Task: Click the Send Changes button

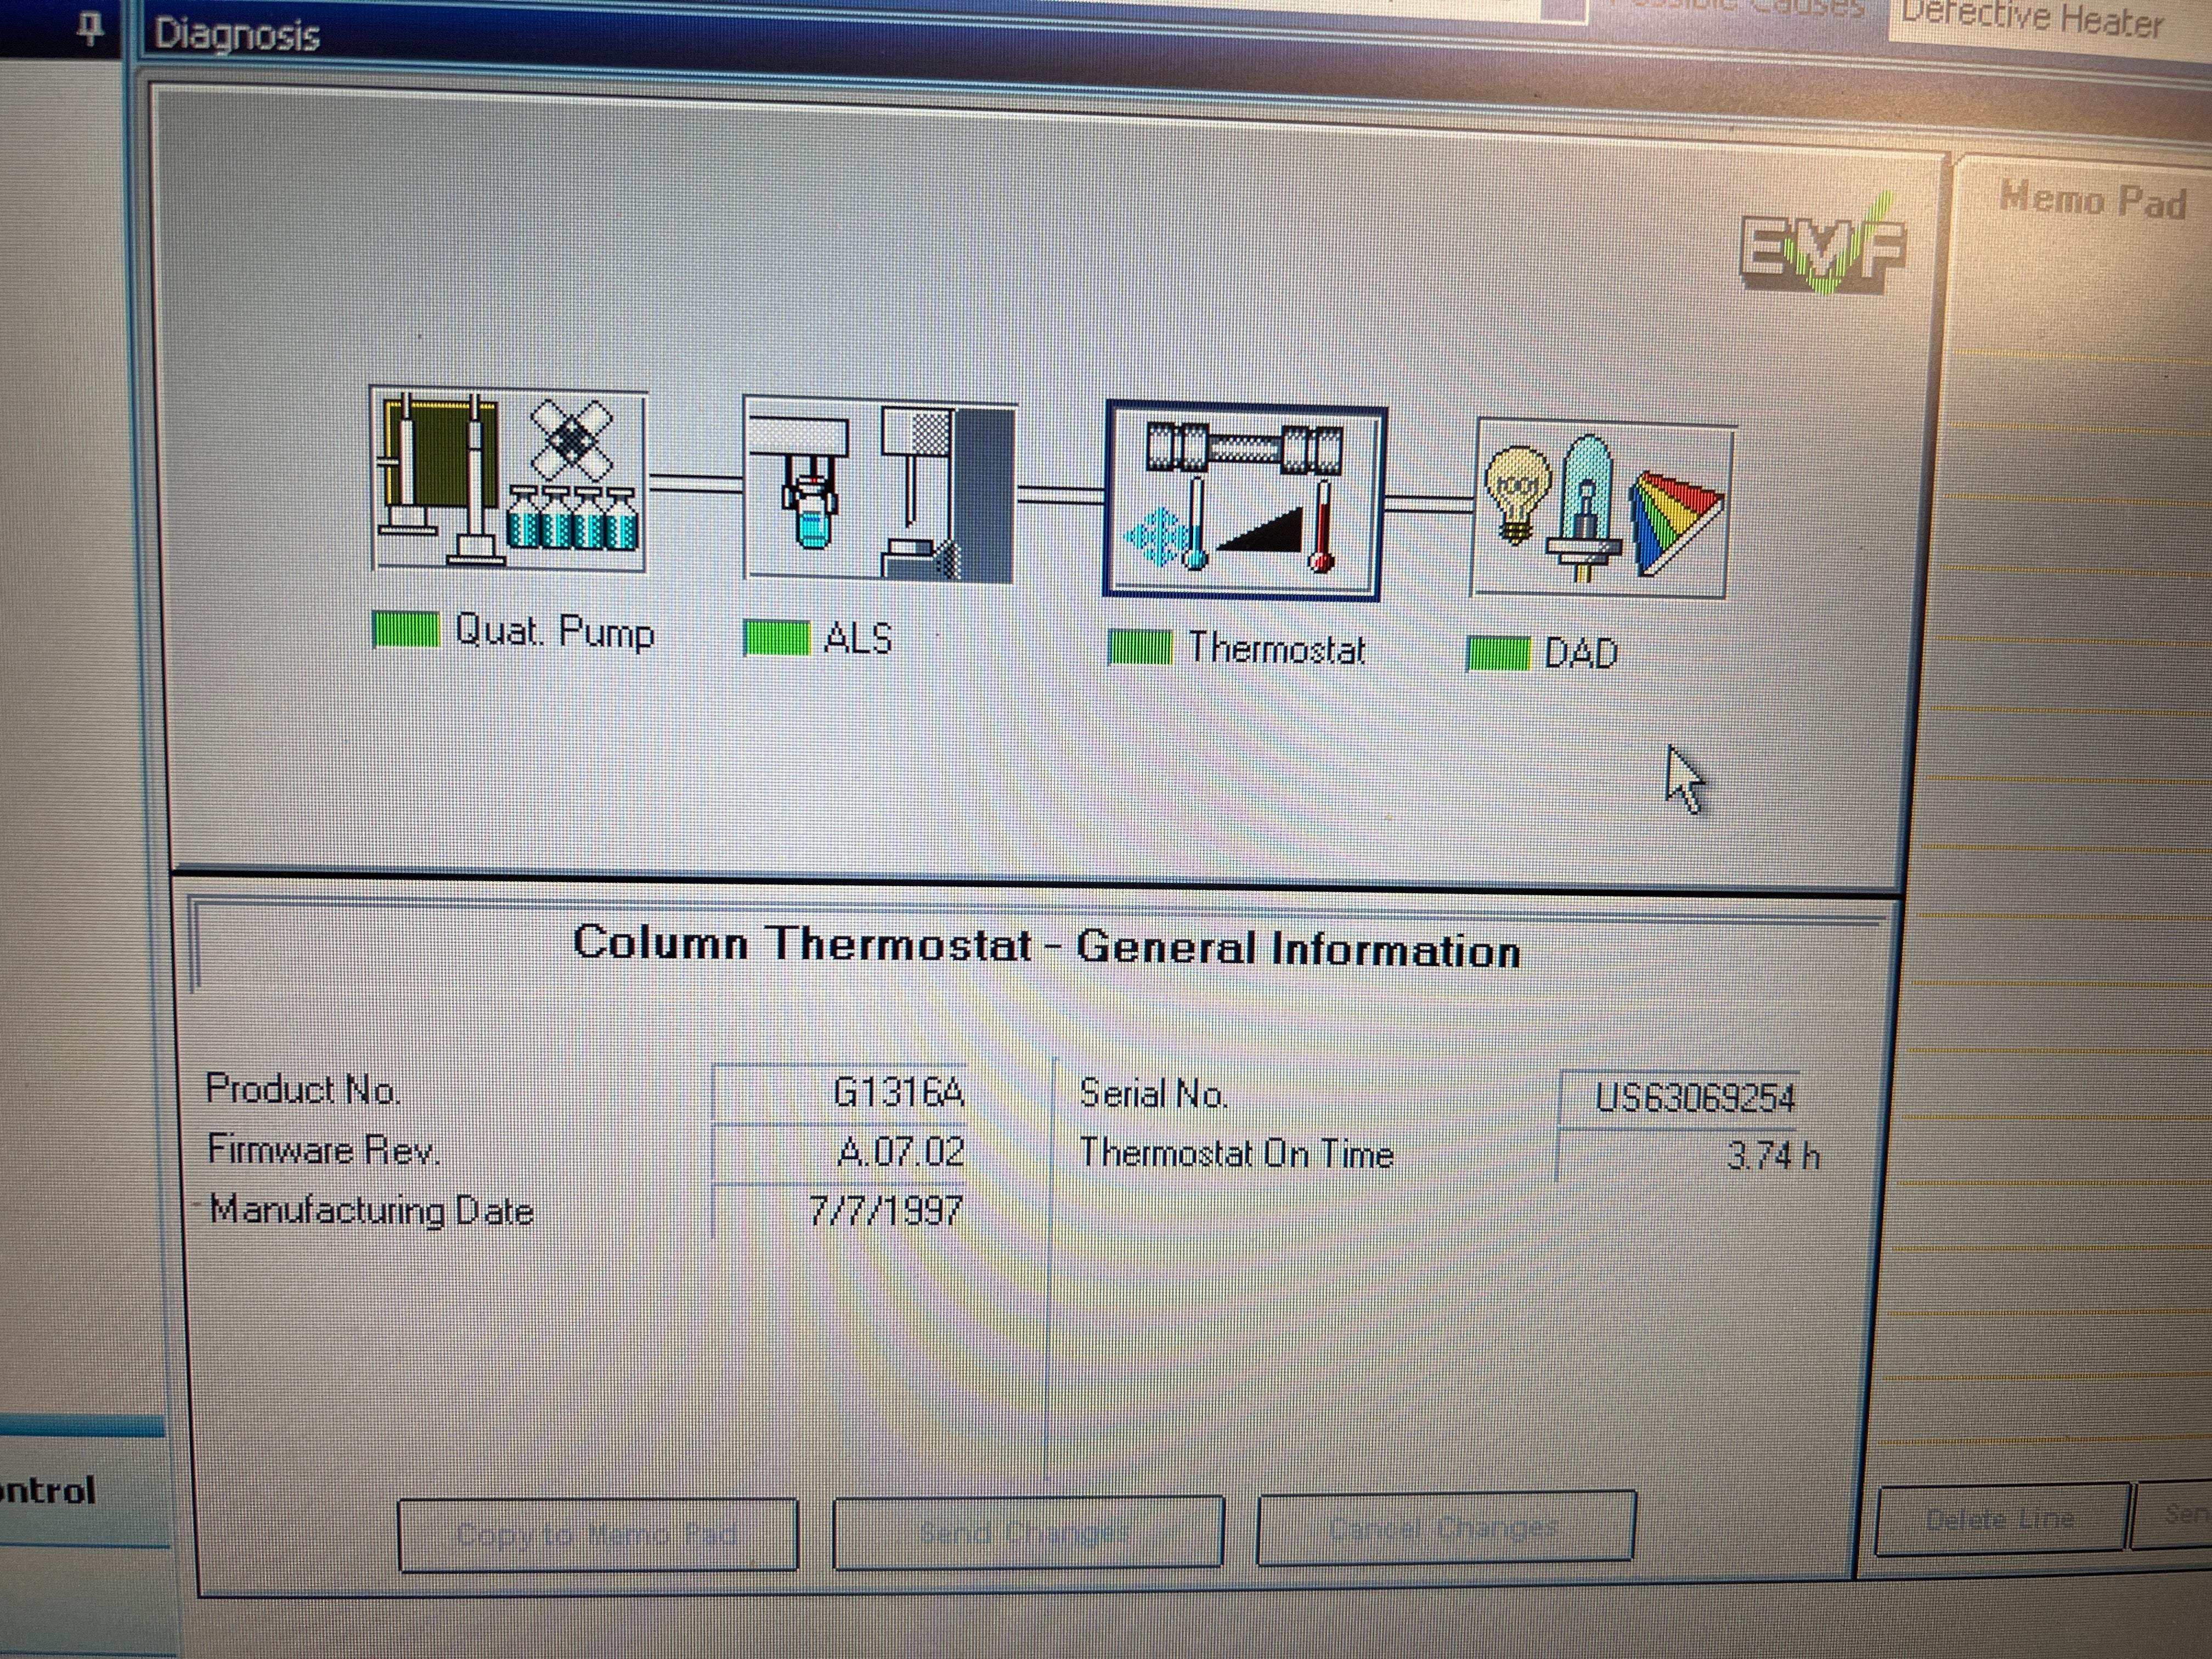Action: (1028, 1531)
